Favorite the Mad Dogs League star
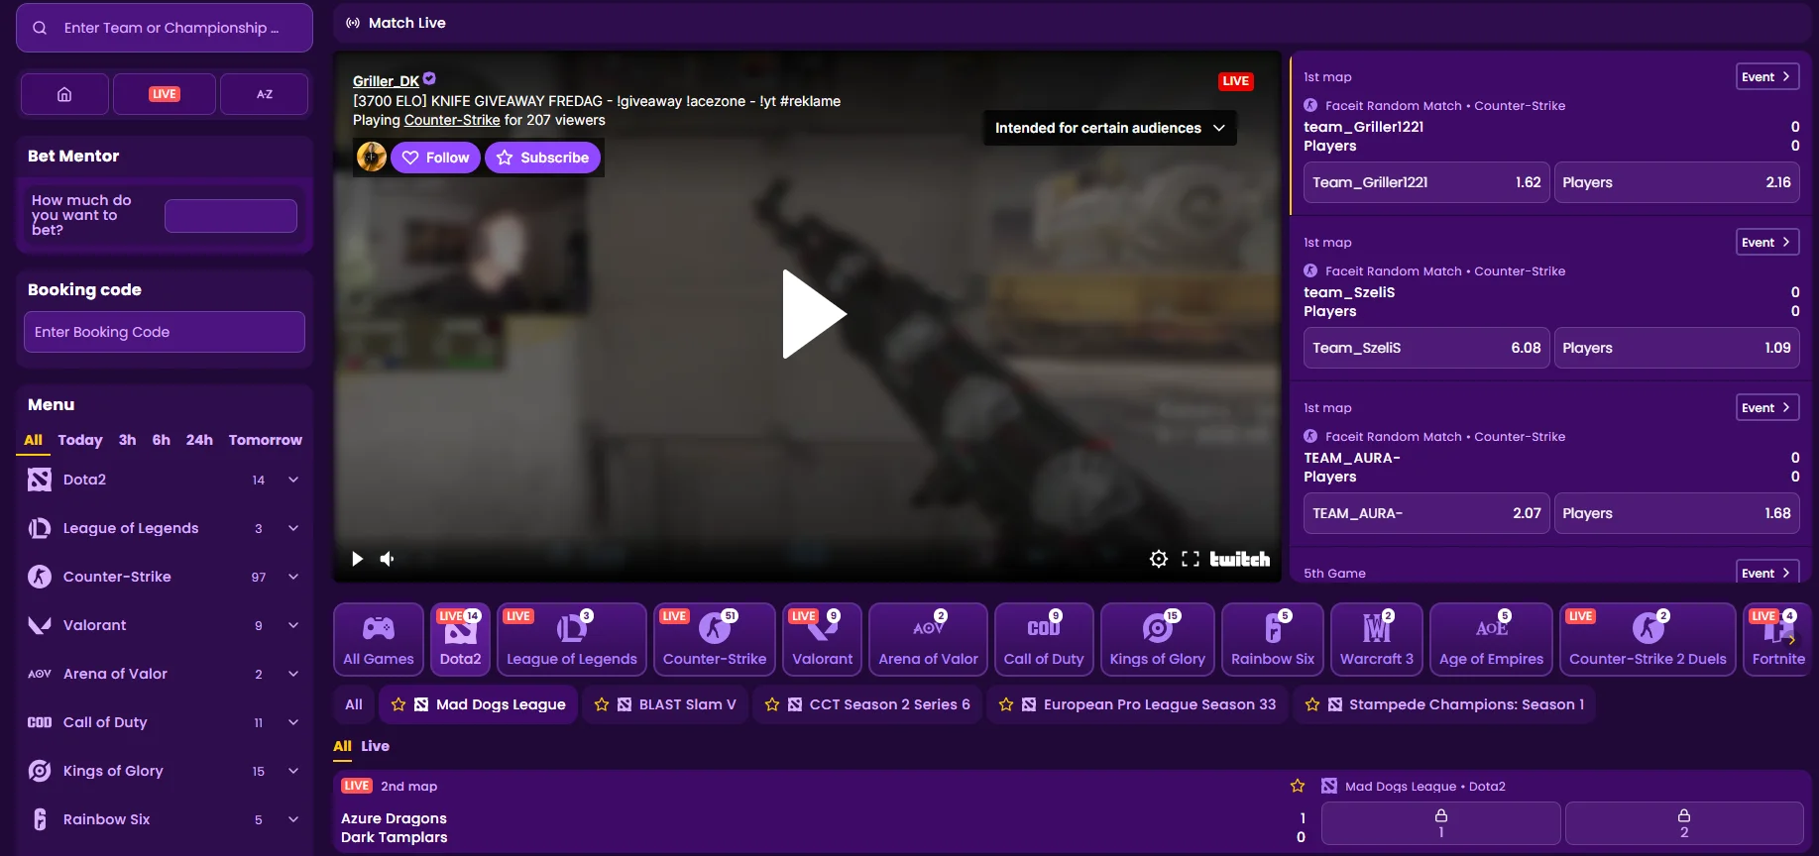The height and width of the screenshot is (856, 1819). click(x=398, y=704)
